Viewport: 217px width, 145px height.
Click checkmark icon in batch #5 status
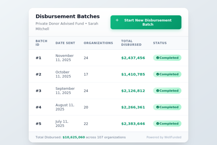coord(157,124)
